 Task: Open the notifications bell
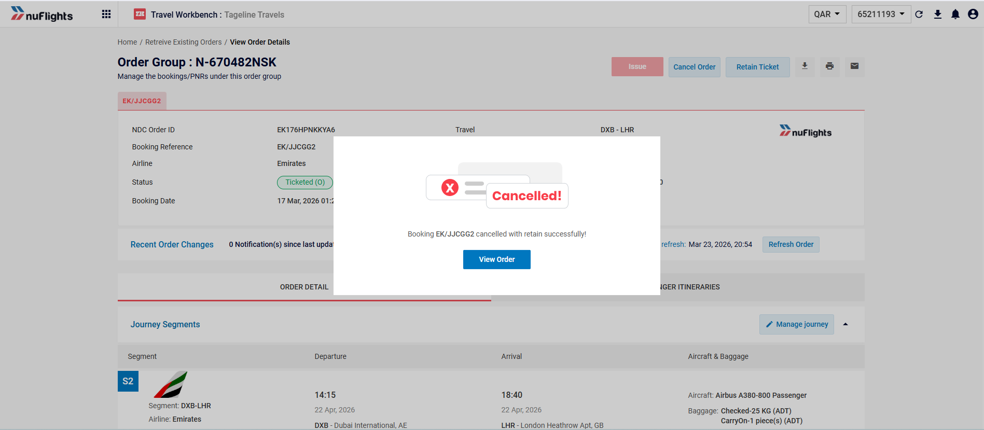pos(955,14)
